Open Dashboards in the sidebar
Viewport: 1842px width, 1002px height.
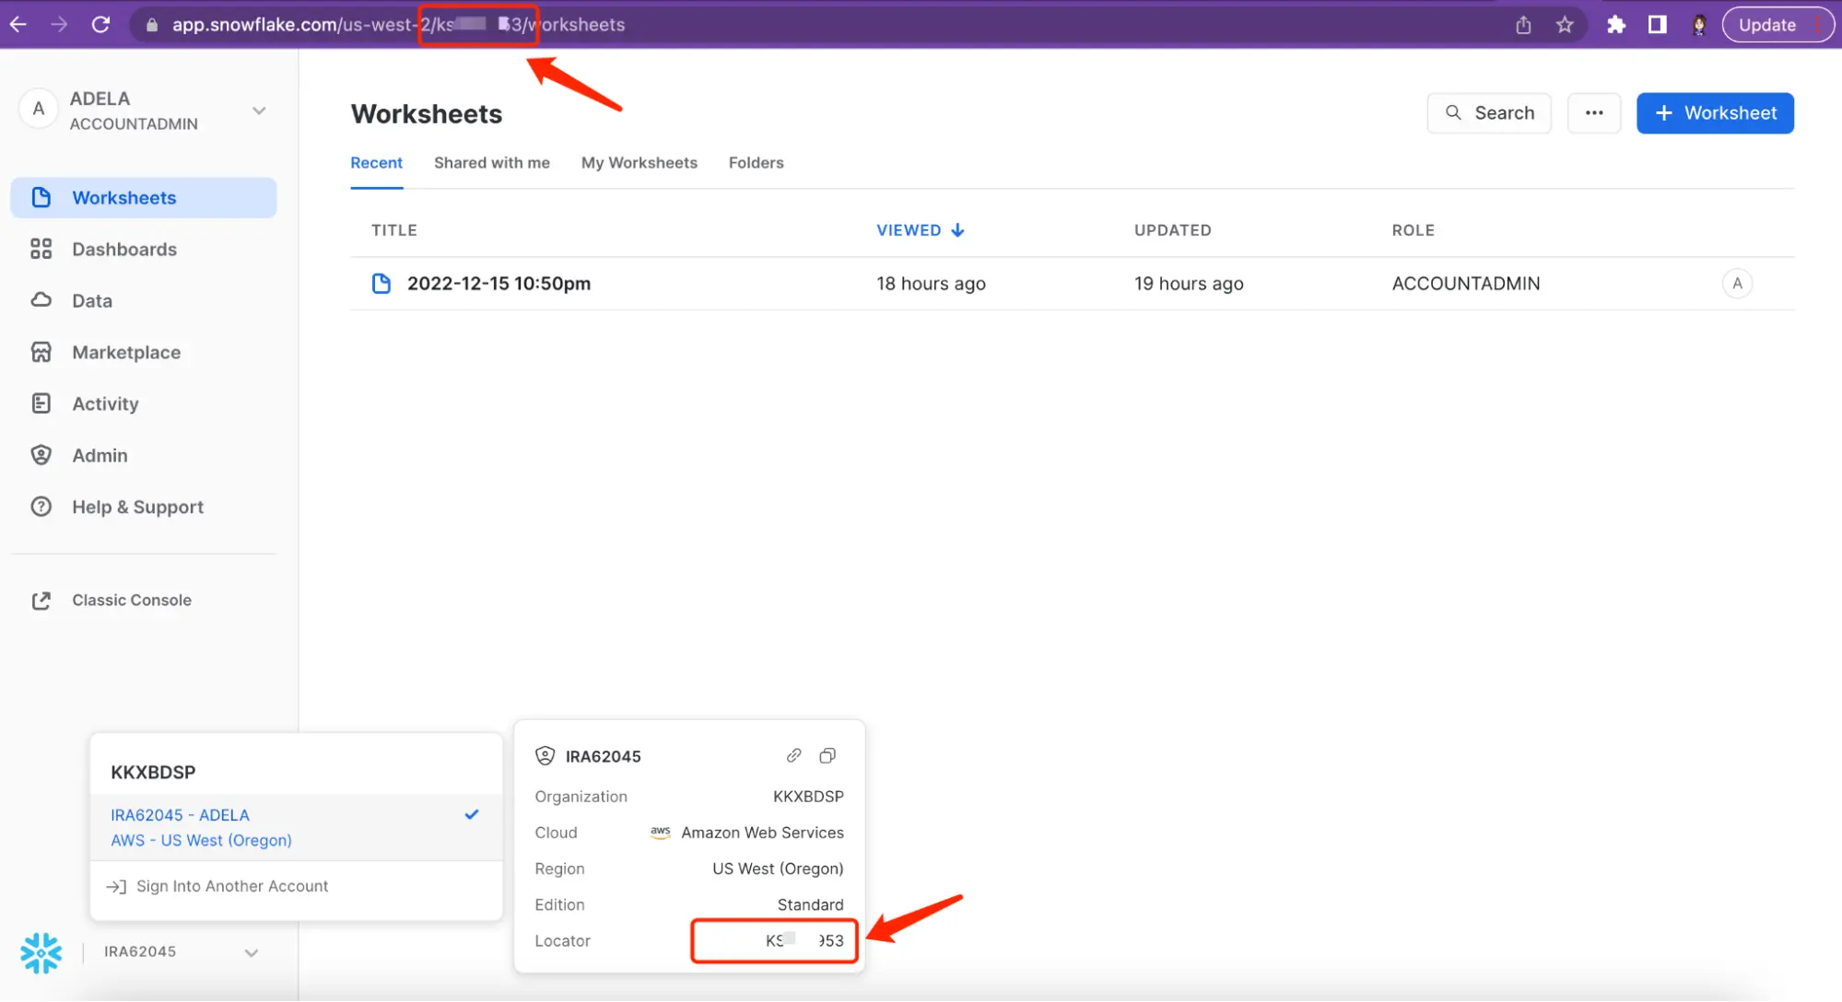[144, 250]
